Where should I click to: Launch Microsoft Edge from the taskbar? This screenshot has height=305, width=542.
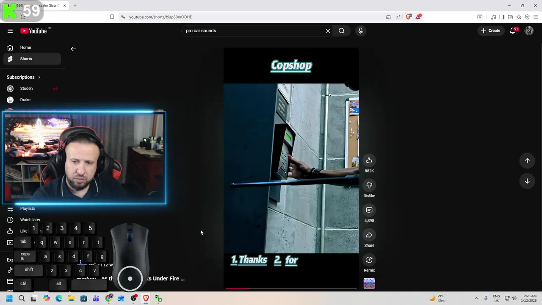[x=59, y=298]
